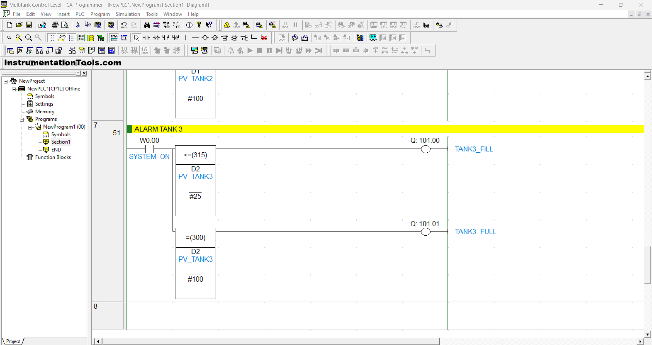
Task: Close the project workspace pane
Action: 85,73
